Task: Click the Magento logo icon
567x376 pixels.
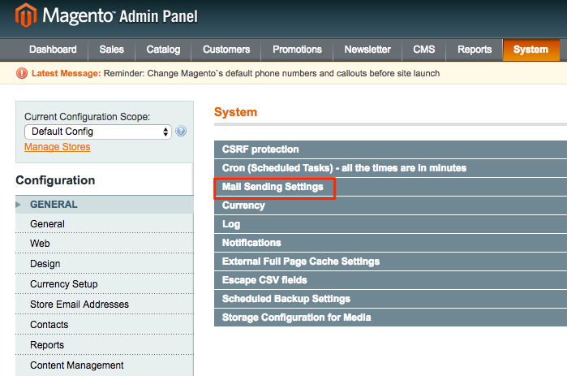Action: point(26,16)
